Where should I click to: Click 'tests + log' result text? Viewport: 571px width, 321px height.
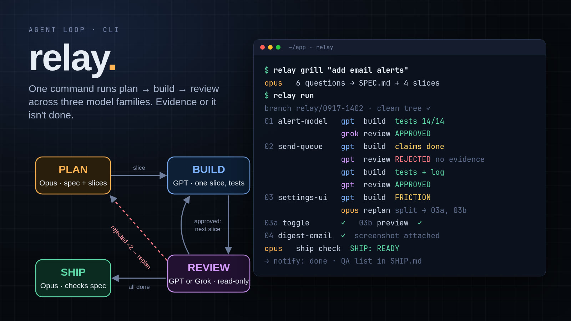click(419, 172)
